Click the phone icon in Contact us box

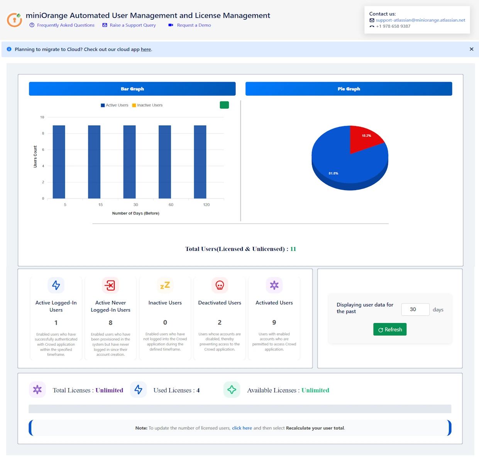[x=372, y=26]
